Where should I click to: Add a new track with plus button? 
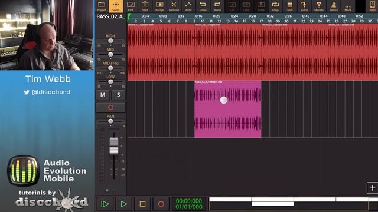(372, 188)
